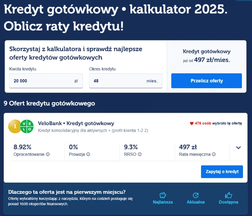The image size is (252, 216).
Task: Click the red heart icon
Action: pyautogui.click(x=192, y=123)
